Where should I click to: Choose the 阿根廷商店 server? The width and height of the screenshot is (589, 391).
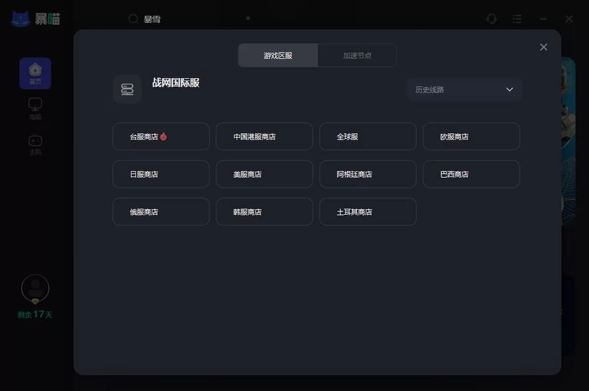pyautogui.click(x=368, y=174)
